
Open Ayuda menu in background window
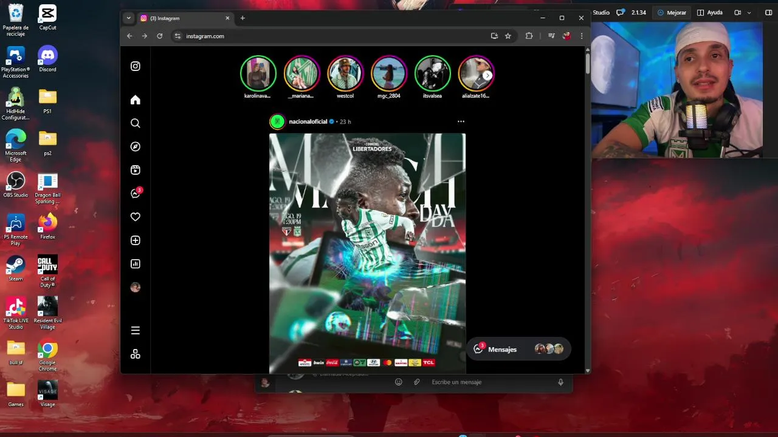pyautogui.click(x=710, y=12)
